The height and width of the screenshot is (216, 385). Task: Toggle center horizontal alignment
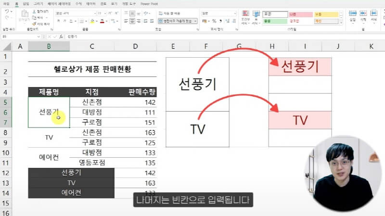click(x=132, y=21)
